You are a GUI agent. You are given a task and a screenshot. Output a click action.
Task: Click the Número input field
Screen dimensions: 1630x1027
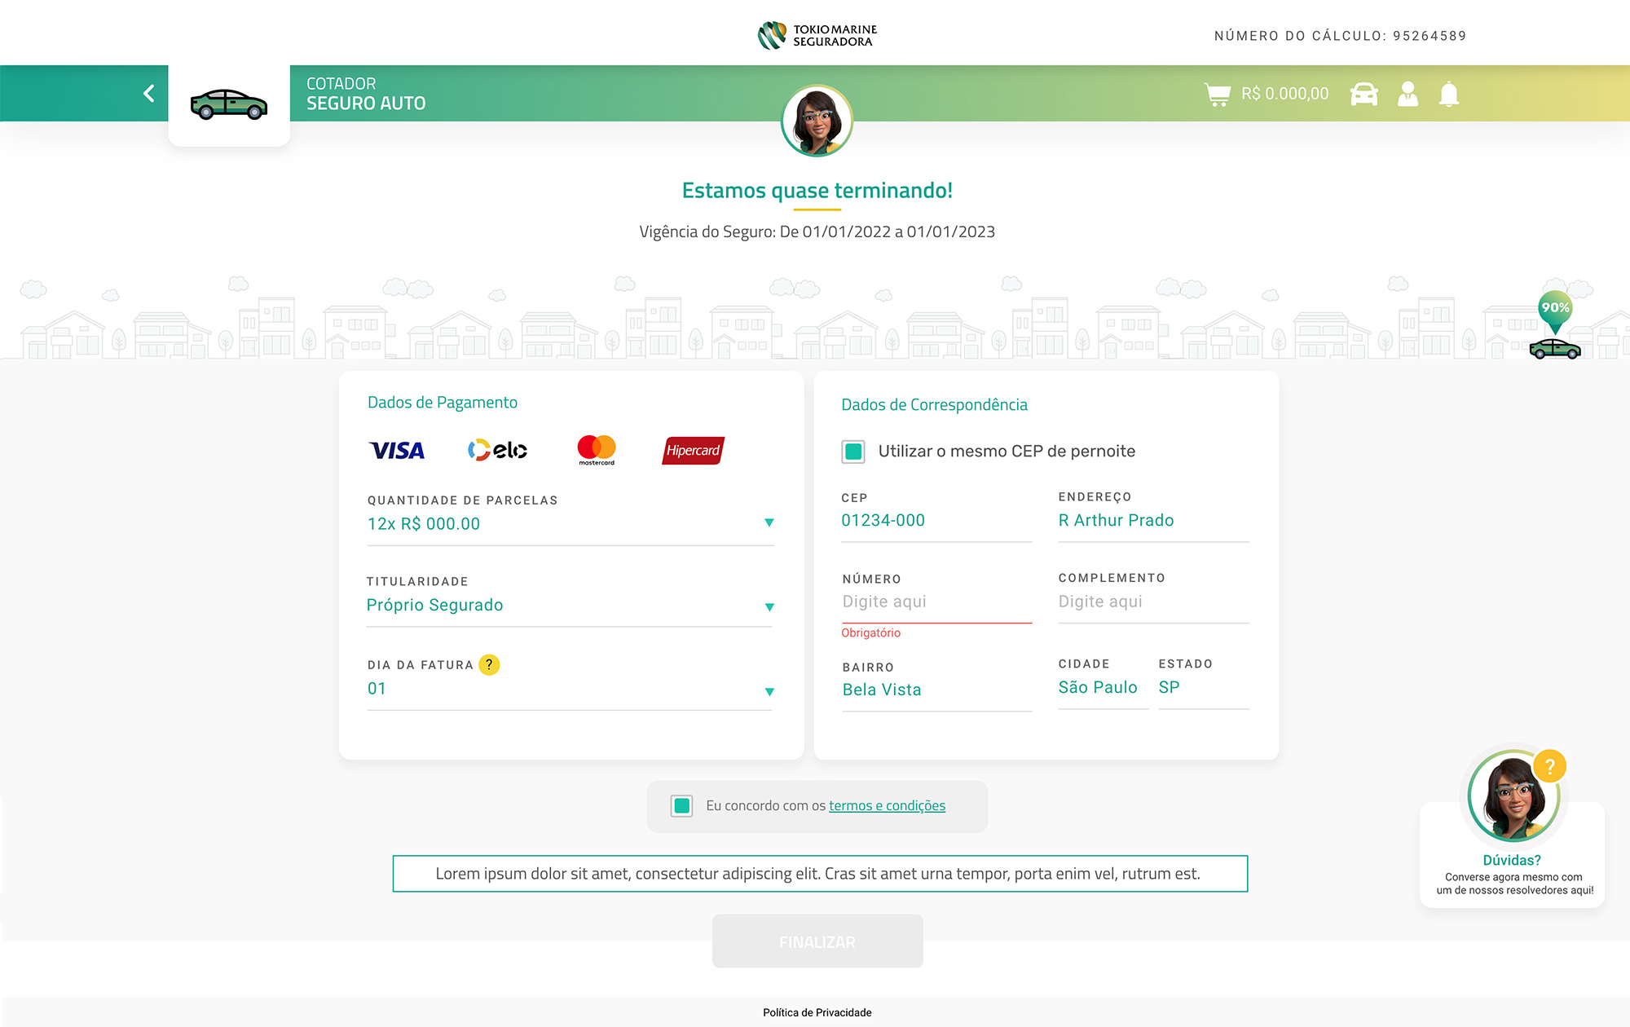(x=936, y=602)
